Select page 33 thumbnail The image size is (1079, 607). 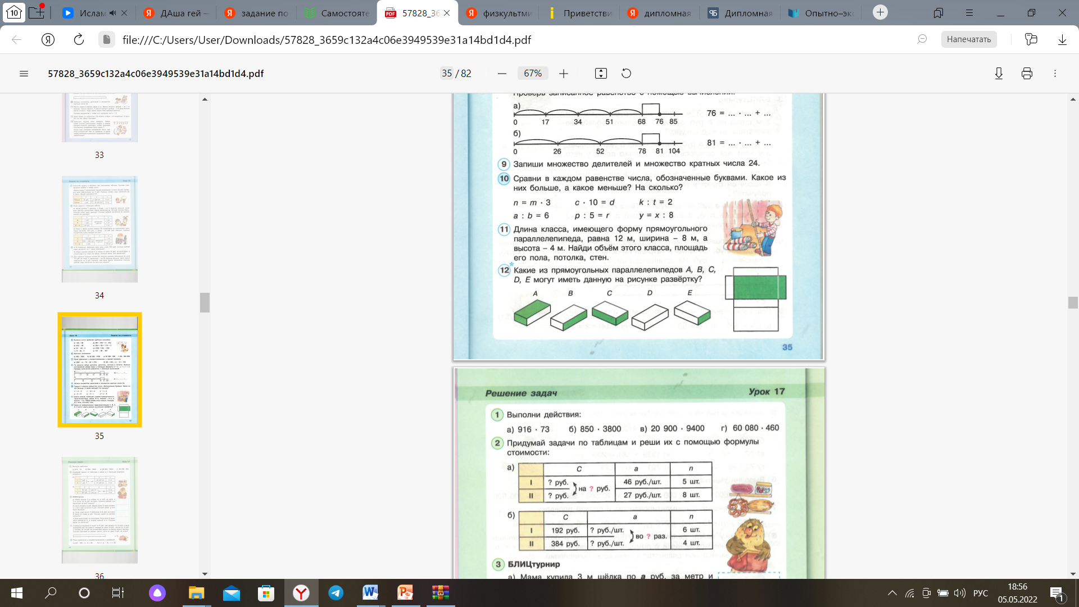point(99,118)
